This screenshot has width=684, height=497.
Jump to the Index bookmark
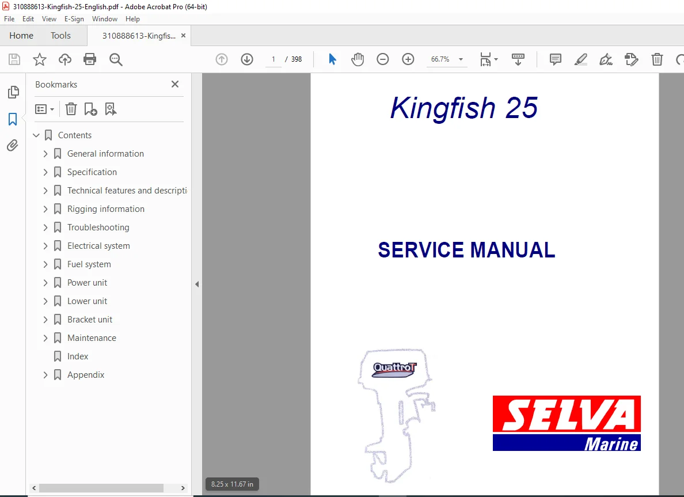click(78, 356)
